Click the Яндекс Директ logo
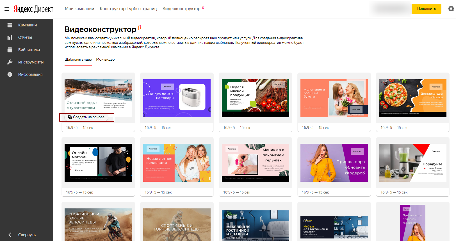Viewport: 456px width, 241px height. click(x=33, y=9)
